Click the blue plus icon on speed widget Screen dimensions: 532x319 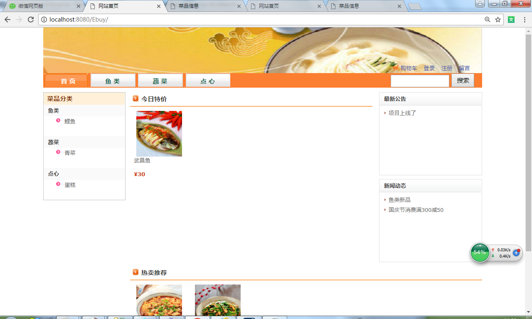[x=516, y=253]
